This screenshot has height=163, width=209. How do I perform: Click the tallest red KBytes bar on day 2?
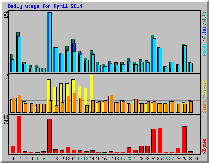click(19, 134)
